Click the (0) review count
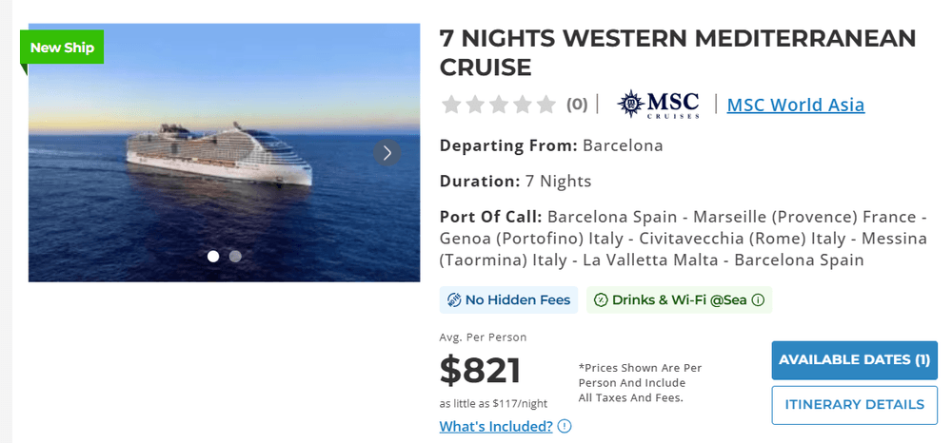 point(577,105)
